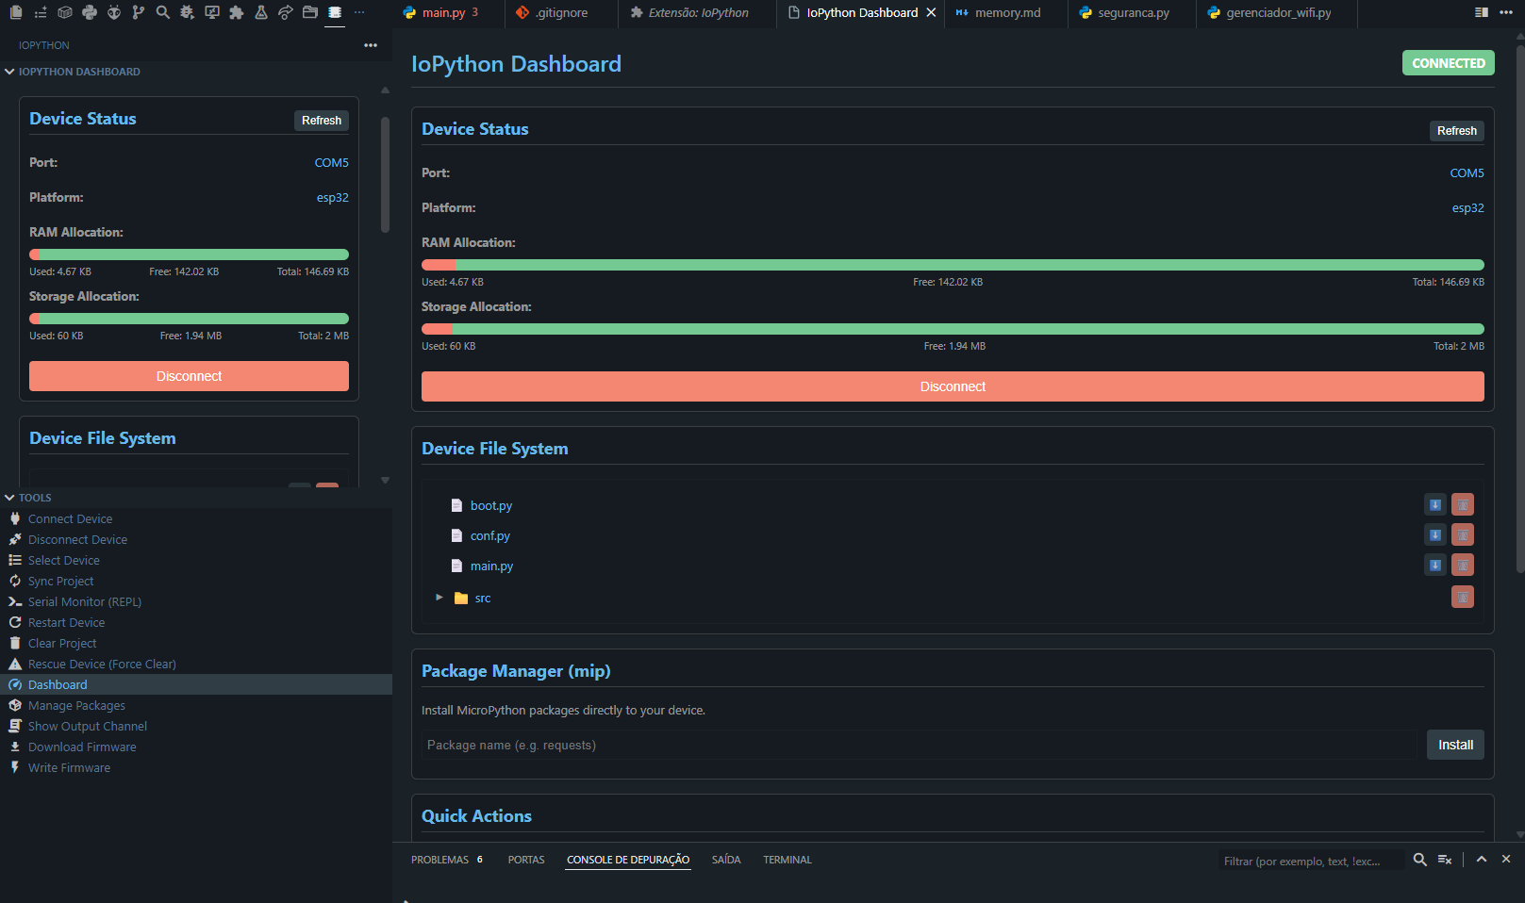The height and width of the screenshot is (903, 1525).
Task: Download conf.py from the device
Action: (x=1434, y=535)
